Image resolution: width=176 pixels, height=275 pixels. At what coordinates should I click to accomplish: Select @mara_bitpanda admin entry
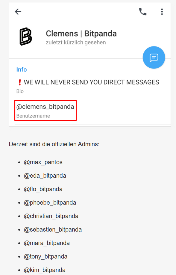tap(47, 243)
